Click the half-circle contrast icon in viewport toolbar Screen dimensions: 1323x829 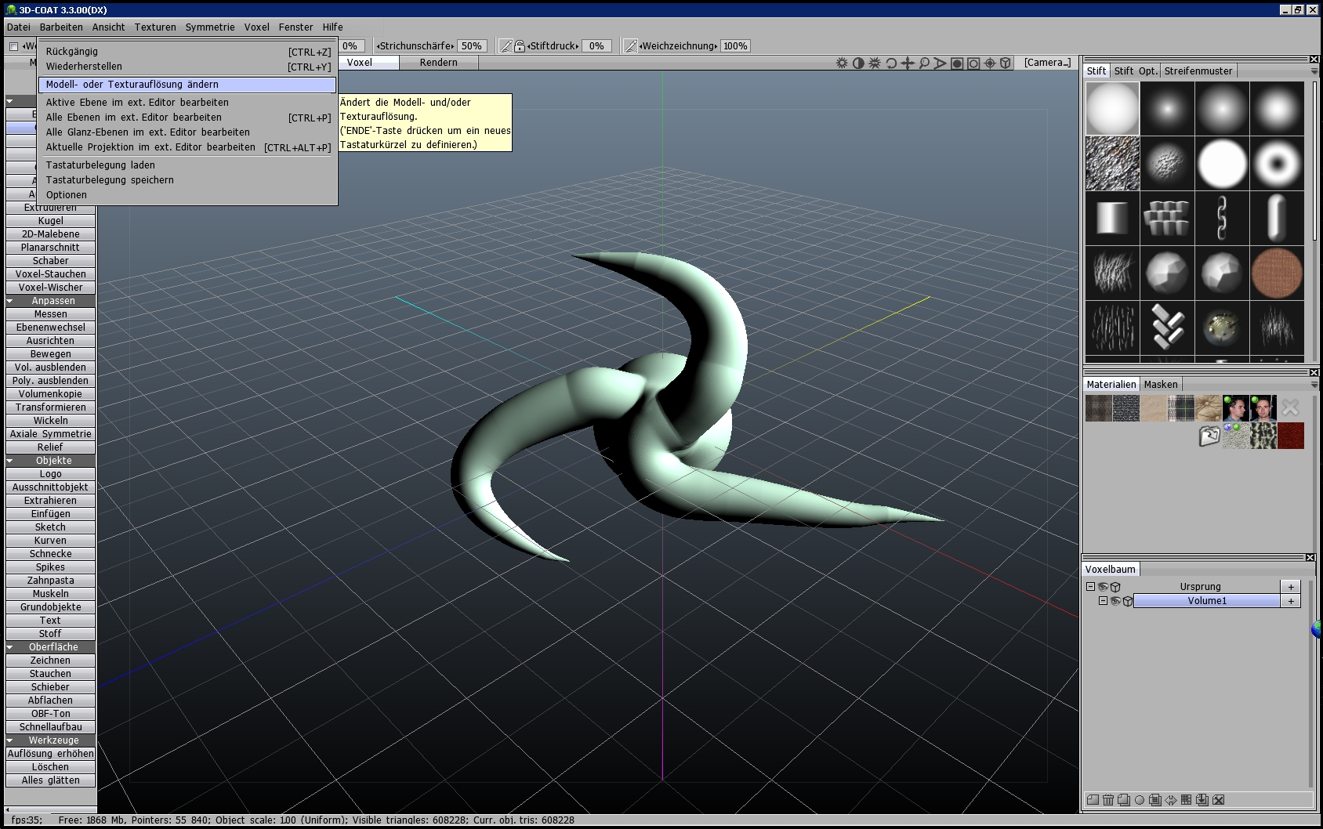858,63
